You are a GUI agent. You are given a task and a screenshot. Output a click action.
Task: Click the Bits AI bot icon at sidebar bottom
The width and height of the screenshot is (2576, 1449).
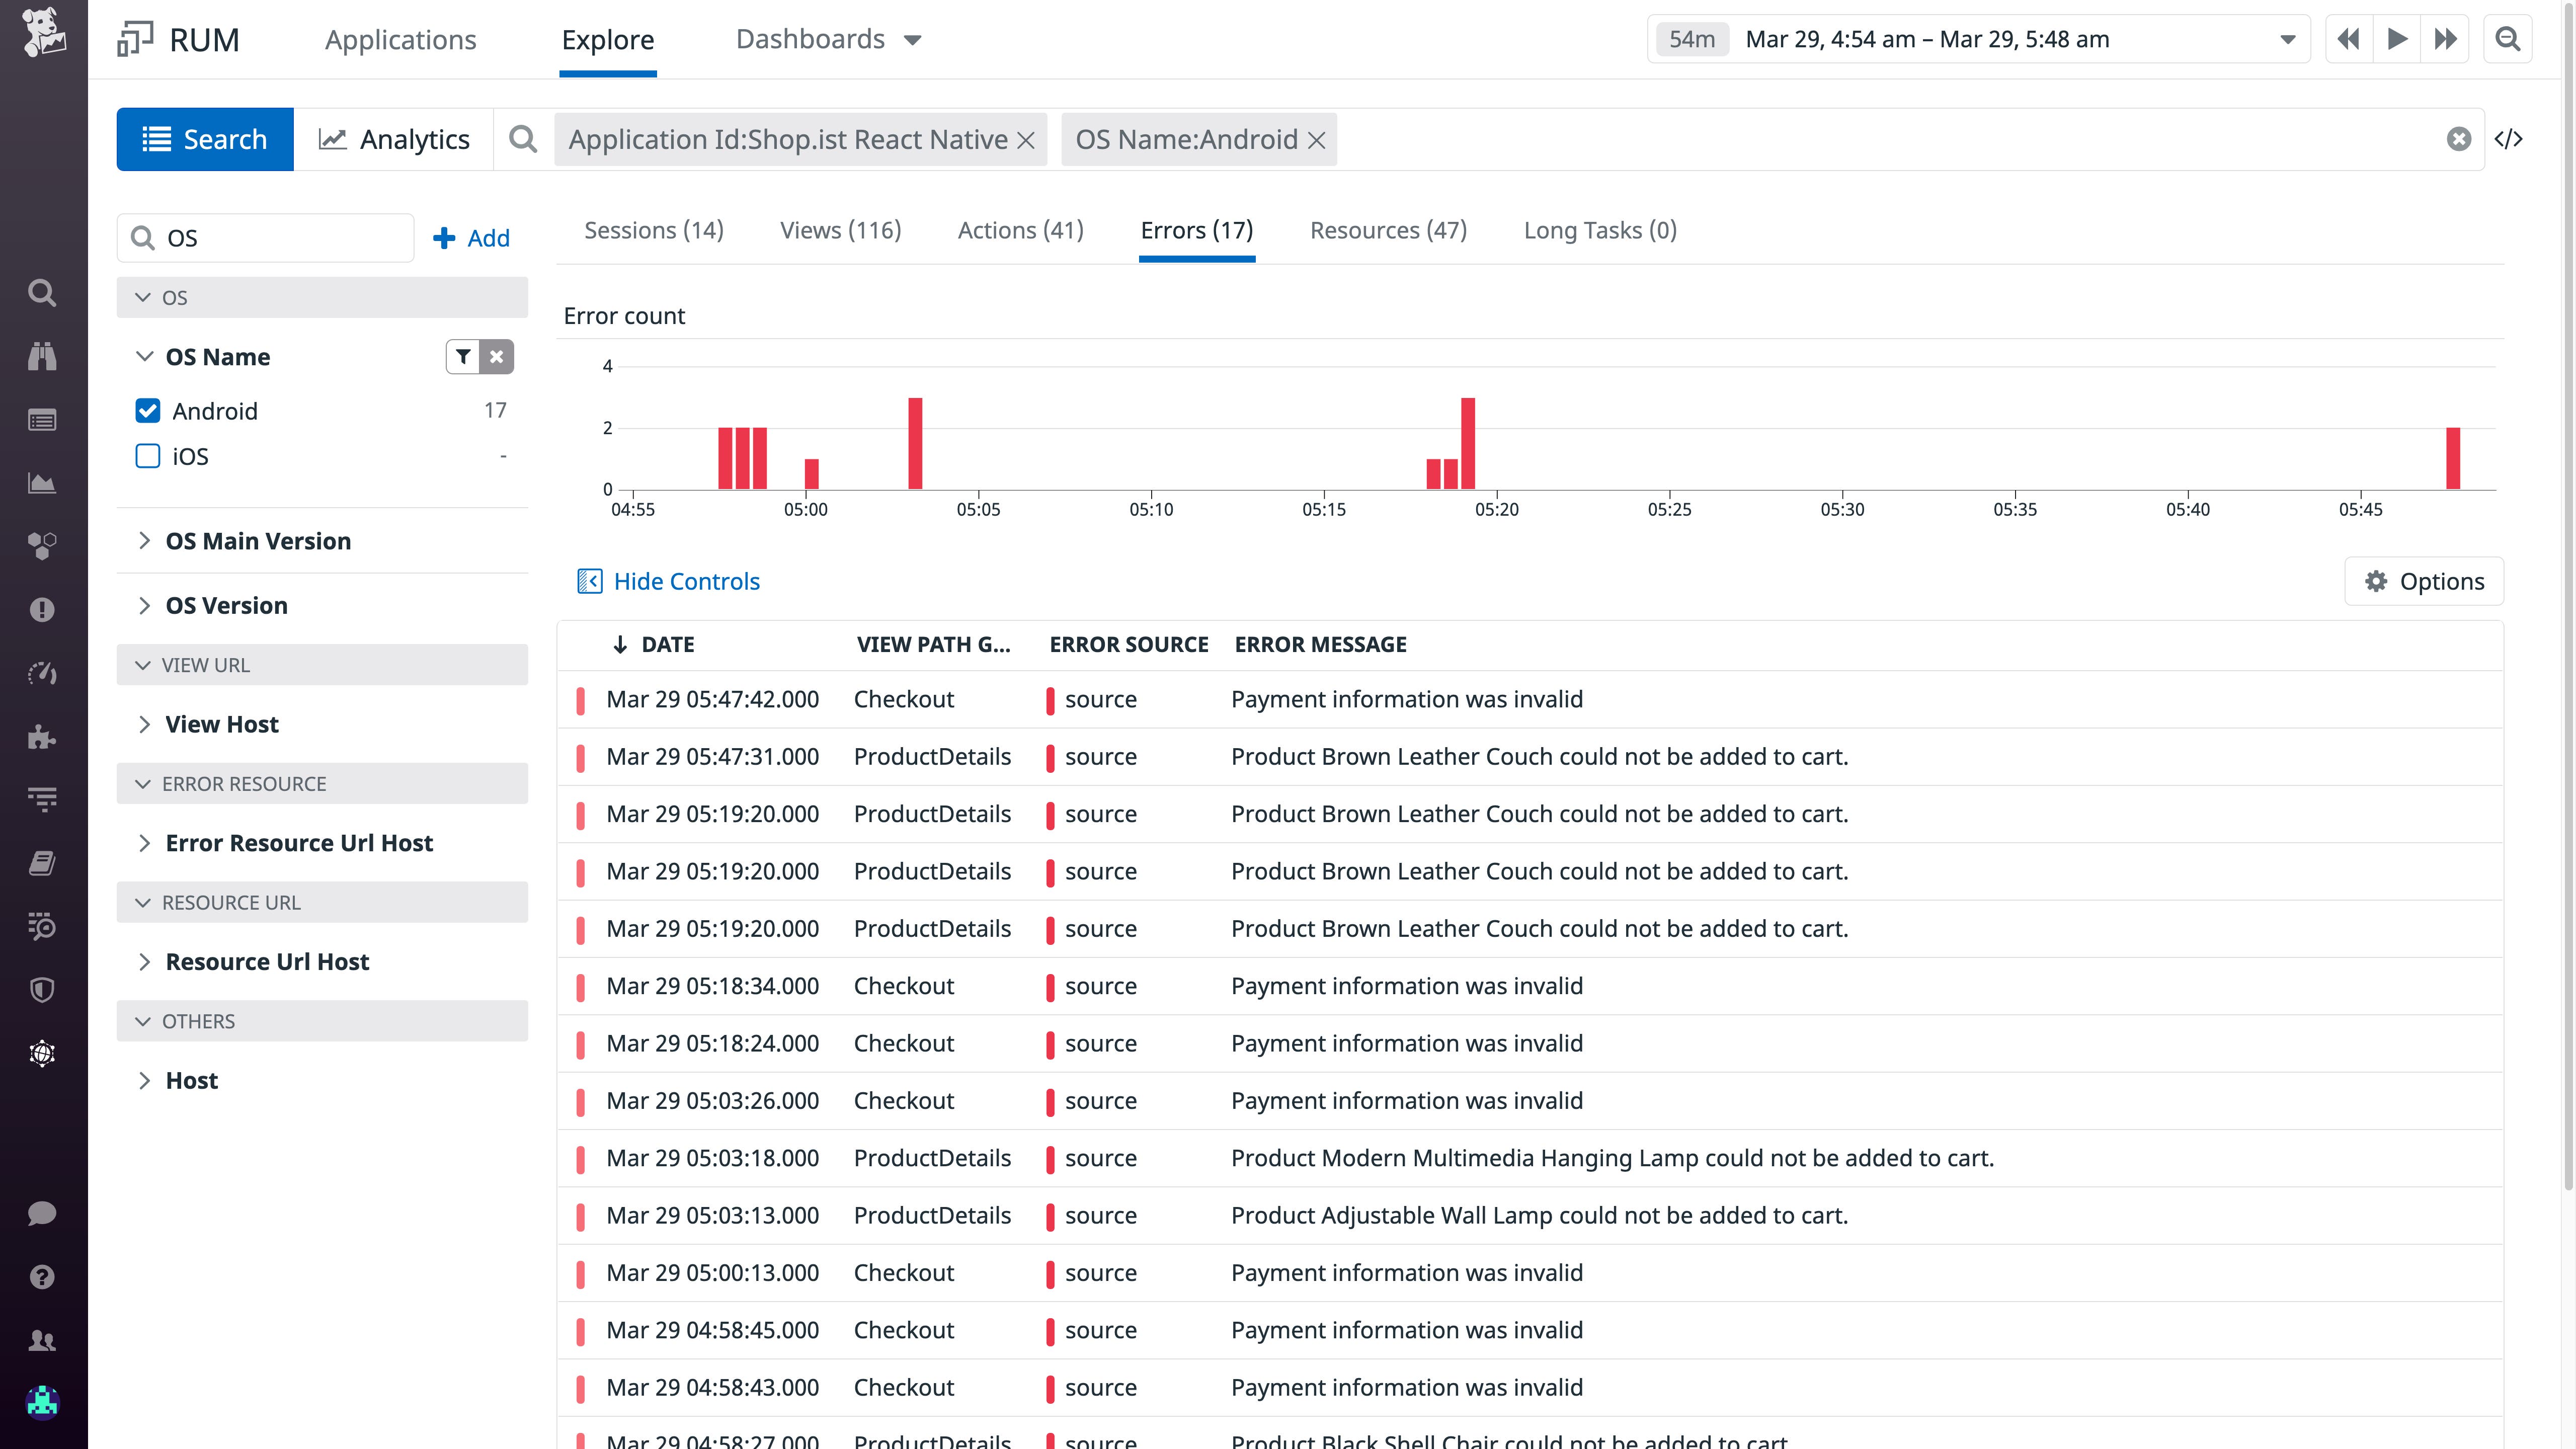click(42, 1403)
